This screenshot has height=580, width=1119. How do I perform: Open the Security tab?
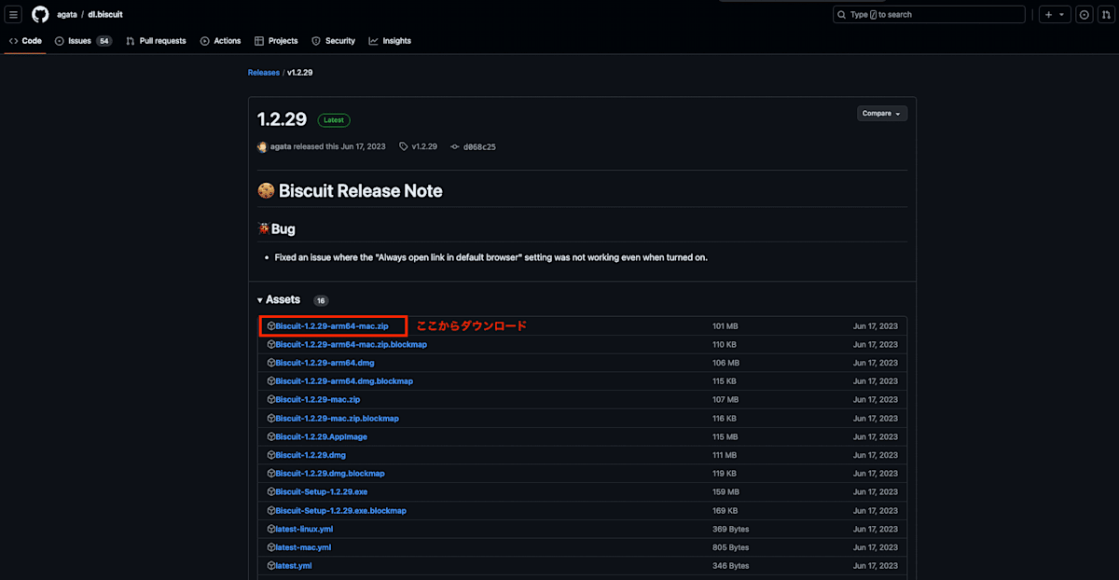coord(333,41)
